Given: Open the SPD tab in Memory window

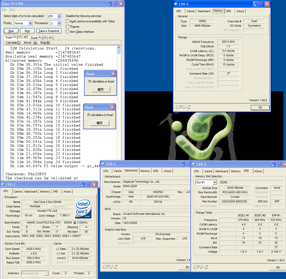Looking at the screenshot, I should tap(229, 11).
